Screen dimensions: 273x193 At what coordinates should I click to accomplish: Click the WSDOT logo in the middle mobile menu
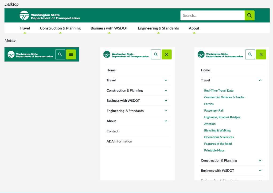126,55
